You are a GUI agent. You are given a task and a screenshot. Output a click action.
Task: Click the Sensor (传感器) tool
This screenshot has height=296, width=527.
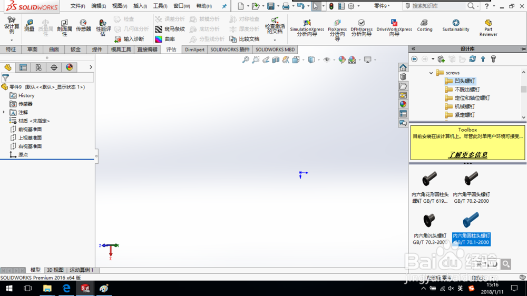click(x=83, y=26)
